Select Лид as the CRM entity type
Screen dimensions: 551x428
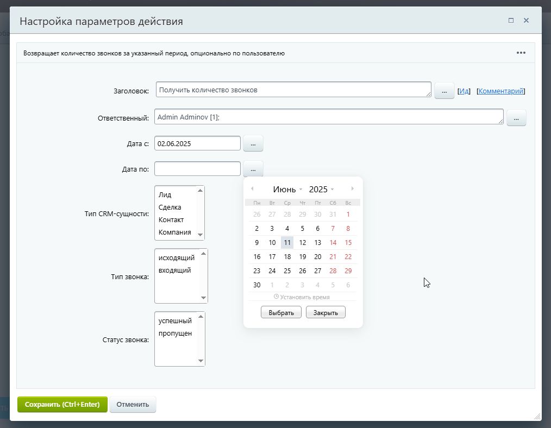pyautogui.click(x=164, y=194)
